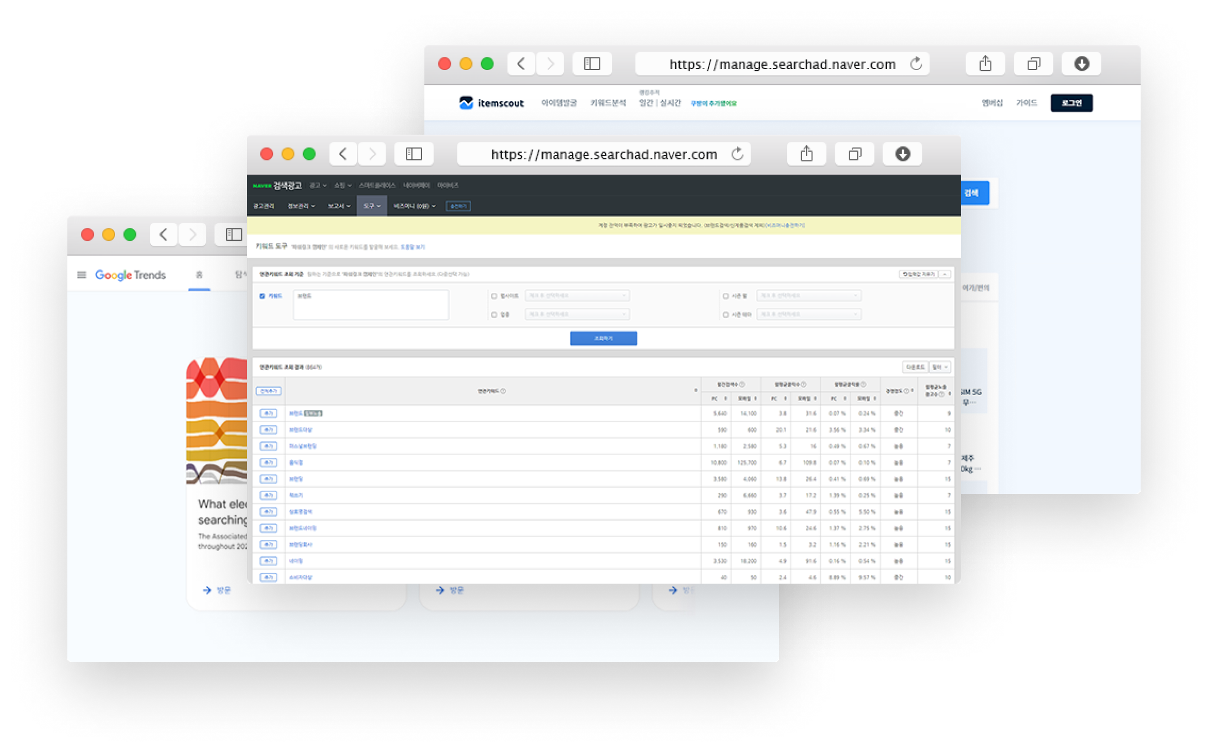Click download icon in middle browser window
1208x752 pixels.
click(902, 154)
